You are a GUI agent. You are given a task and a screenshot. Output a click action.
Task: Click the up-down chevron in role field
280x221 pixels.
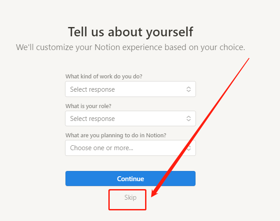point(188,119)
